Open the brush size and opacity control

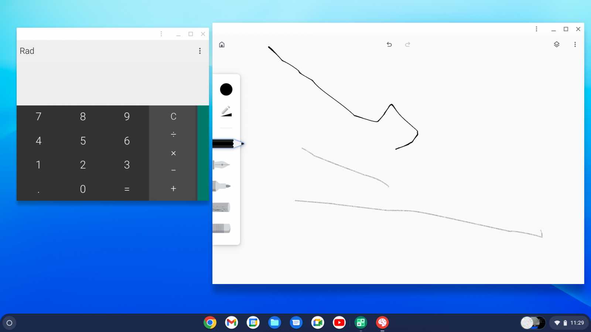226,111
